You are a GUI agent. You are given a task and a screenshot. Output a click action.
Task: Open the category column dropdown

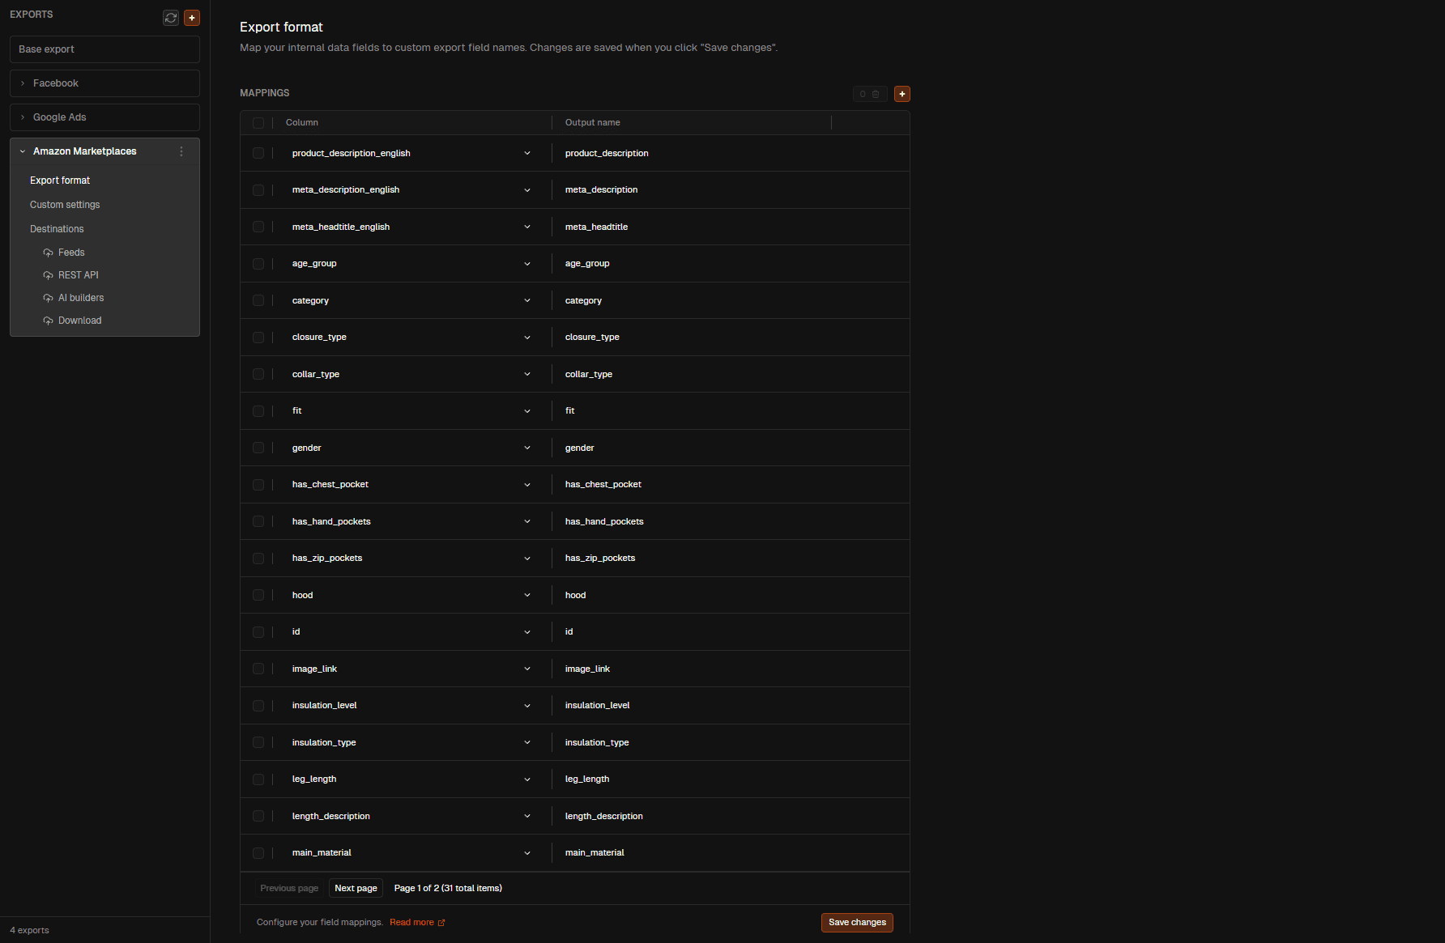click(x=527, y=300)
